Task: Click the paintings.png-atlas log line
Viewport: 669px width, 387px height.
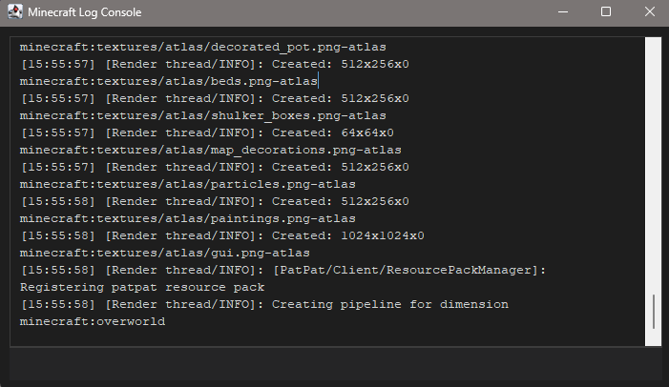Action: click(x=187, y=218)
